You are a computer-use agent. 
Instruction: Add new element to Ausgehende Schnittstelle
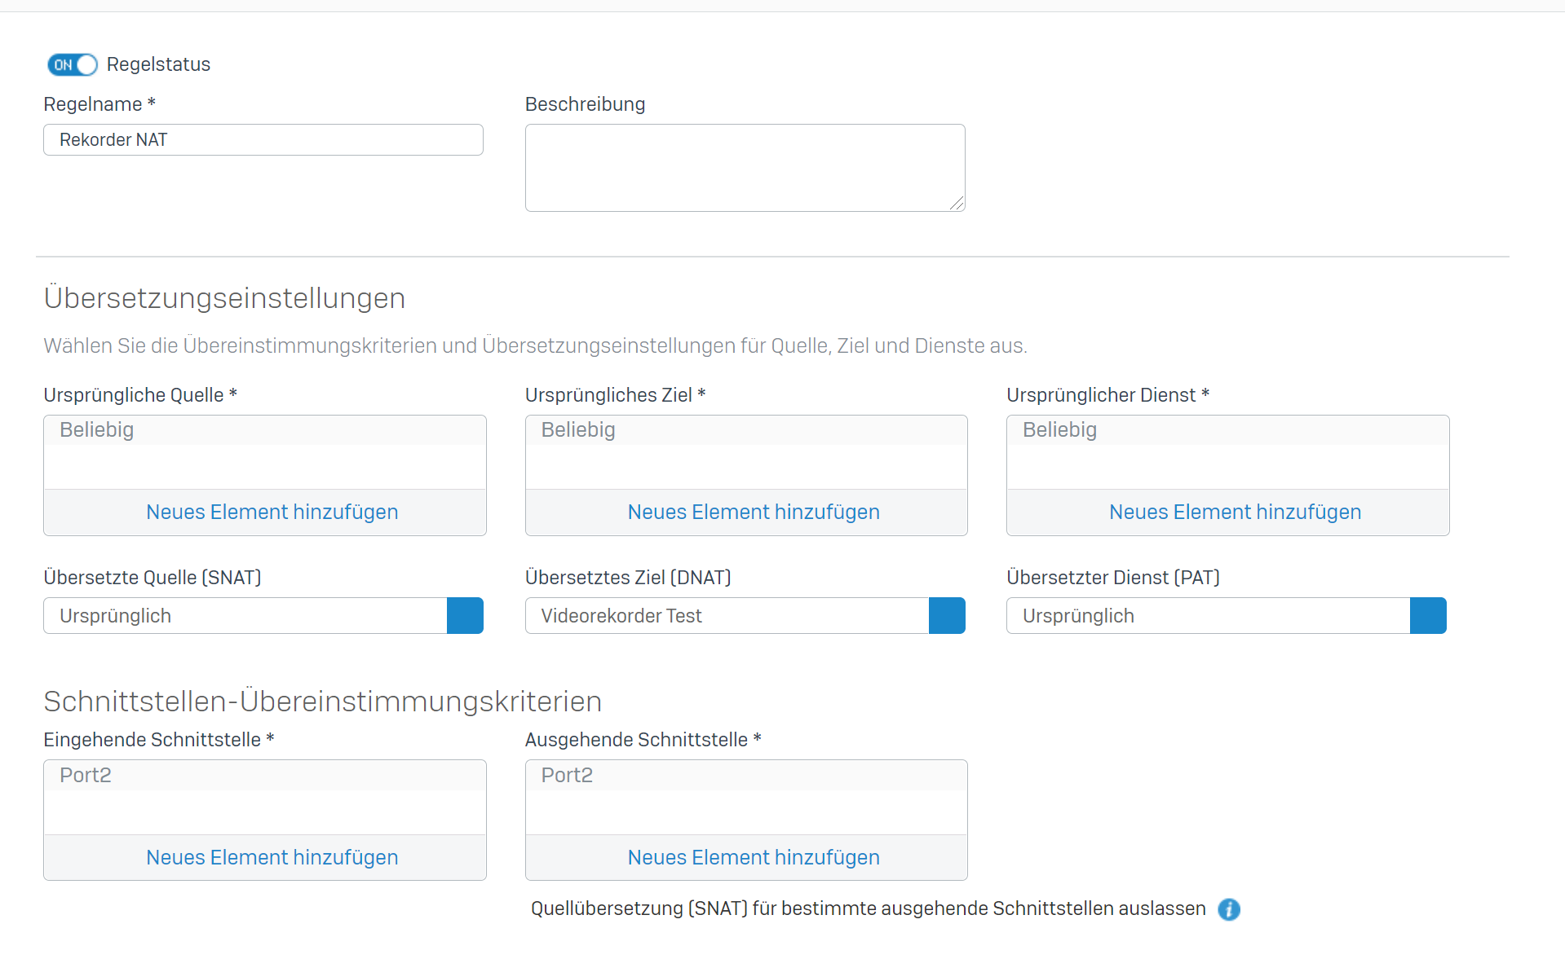point(753,857)
